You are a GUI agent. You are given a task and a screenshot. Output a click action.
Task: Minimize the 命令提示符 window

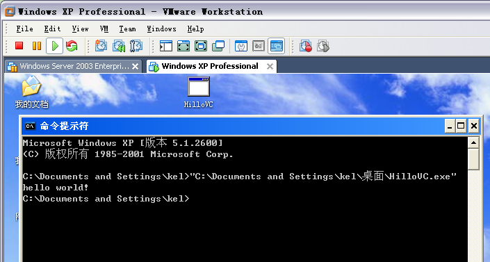pos(450,126)
